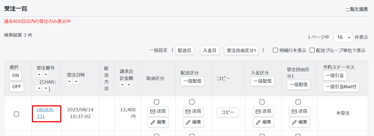The width and height of the screenshot is (374, 136).
Task: Sort CHAR descending with the down arrow
Action: (46, 88)
